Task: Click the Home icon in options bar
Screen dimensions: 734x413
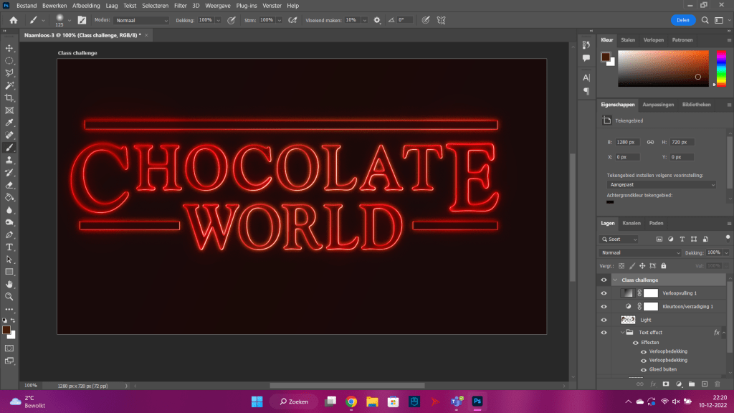Action: tap(13, 20)
